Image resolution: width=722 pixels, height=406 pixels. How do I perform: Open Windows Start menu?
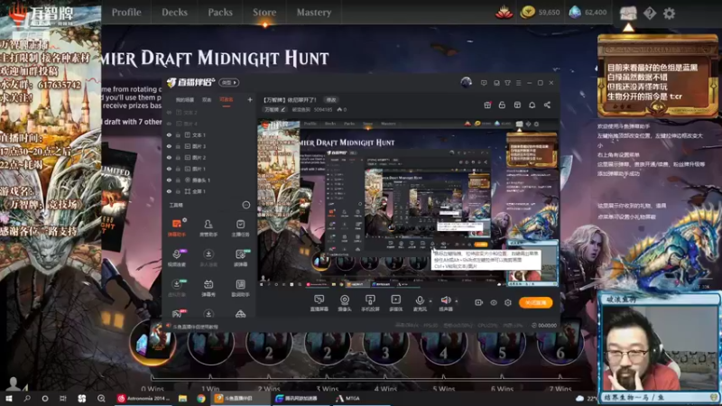pos(9,398)
